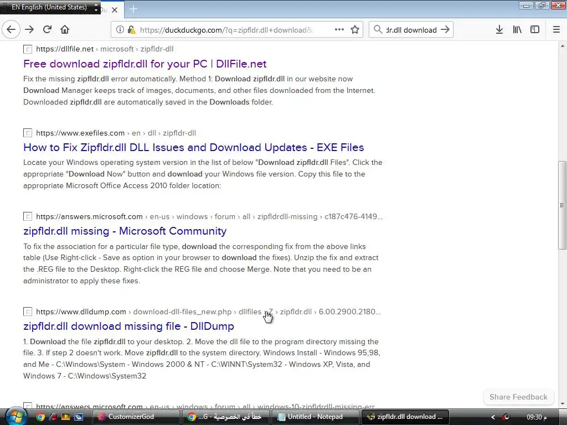The height and width of the screenshot is (425, 567).
Task: Close the current browser tab
Action: [x=115, y=10]
